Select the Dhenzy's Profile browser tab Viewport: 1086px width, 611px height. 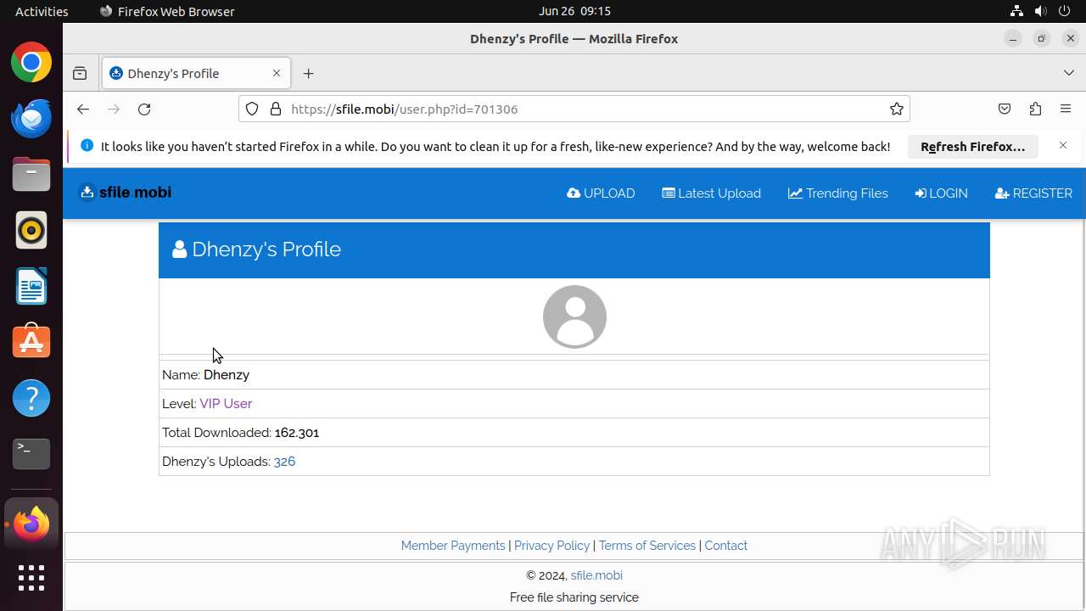[197, 74]
